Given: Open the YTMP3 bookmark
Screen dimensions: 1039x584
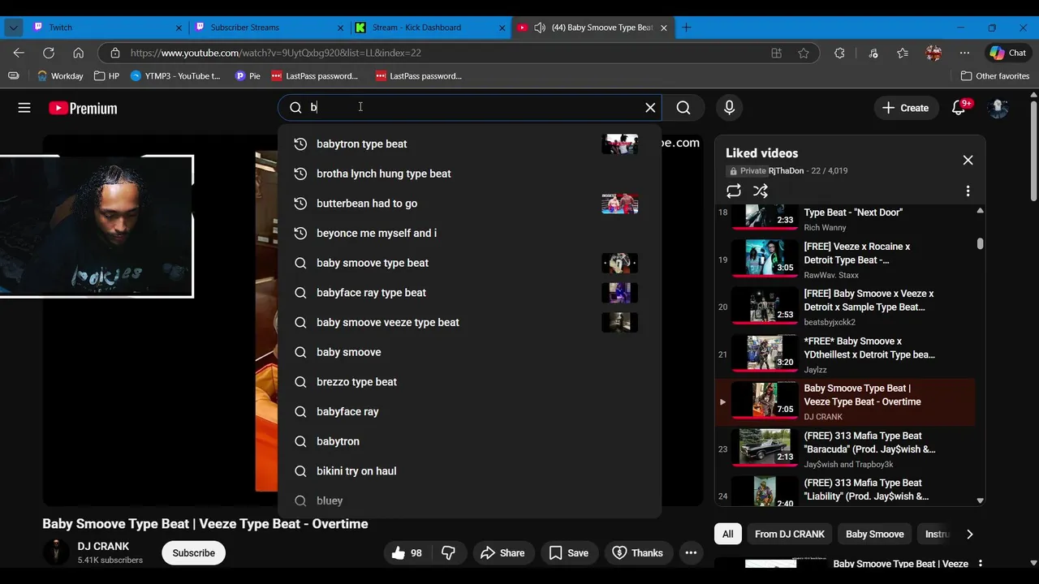Looking at the screenshot, I should [175, 76].
